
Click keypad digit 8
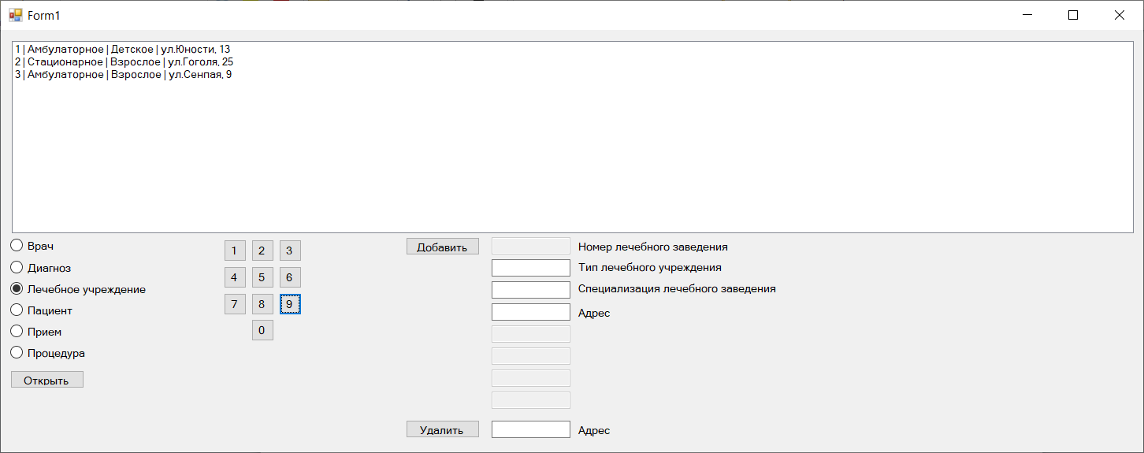click(262, 304)
